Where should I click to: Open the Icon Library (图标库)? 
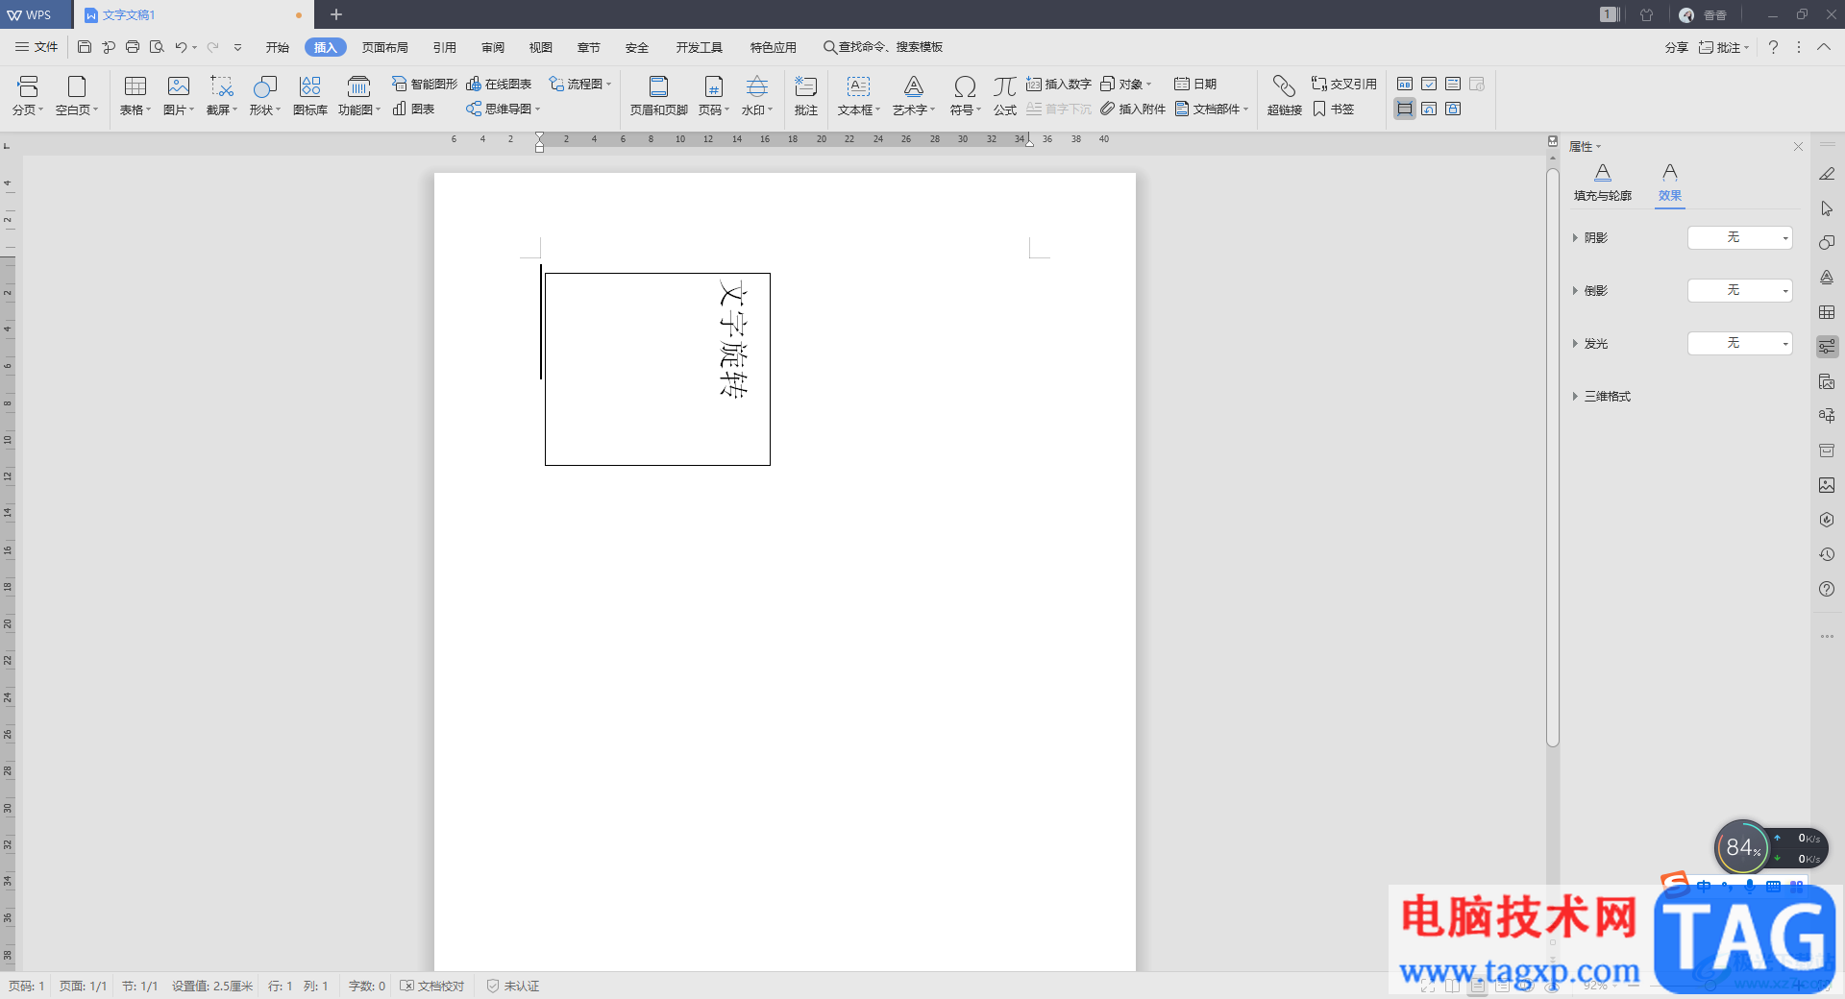pyautogui.click(x=309, y=96)
